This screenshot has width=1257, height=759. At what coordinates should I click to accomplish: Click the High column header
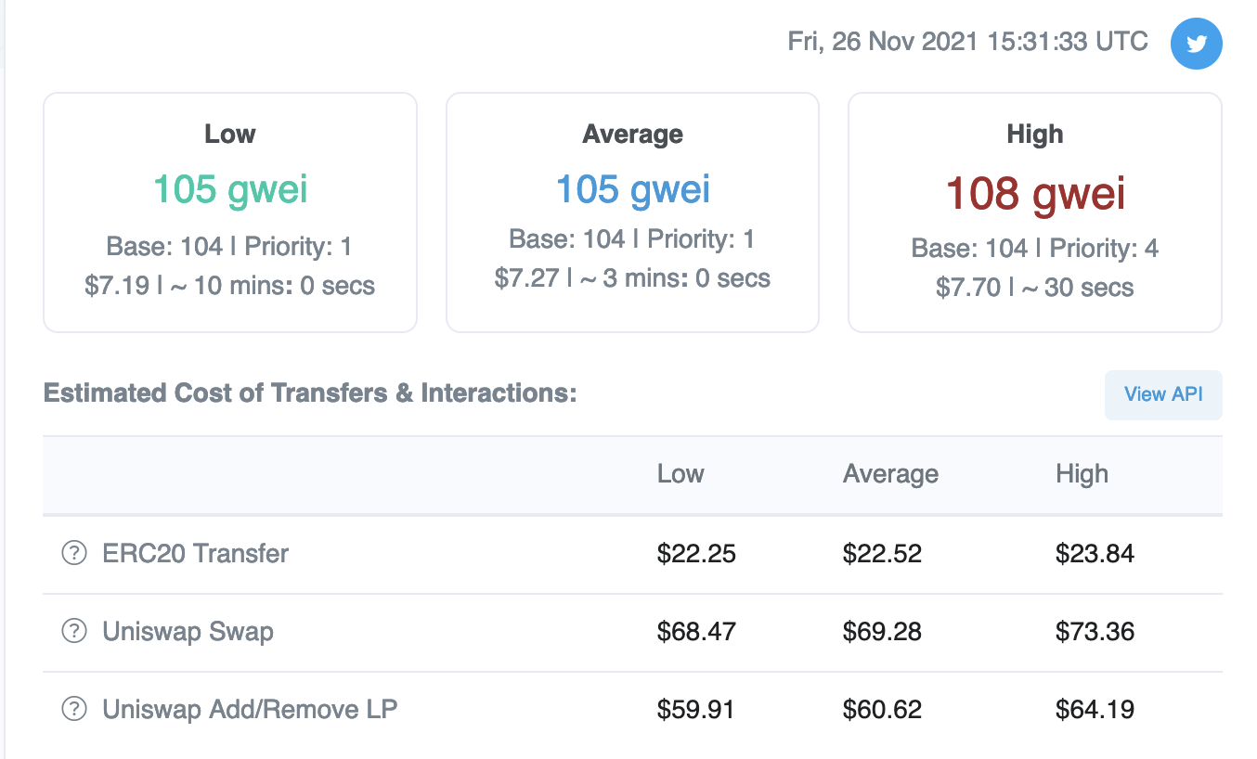coord(1082,474)
